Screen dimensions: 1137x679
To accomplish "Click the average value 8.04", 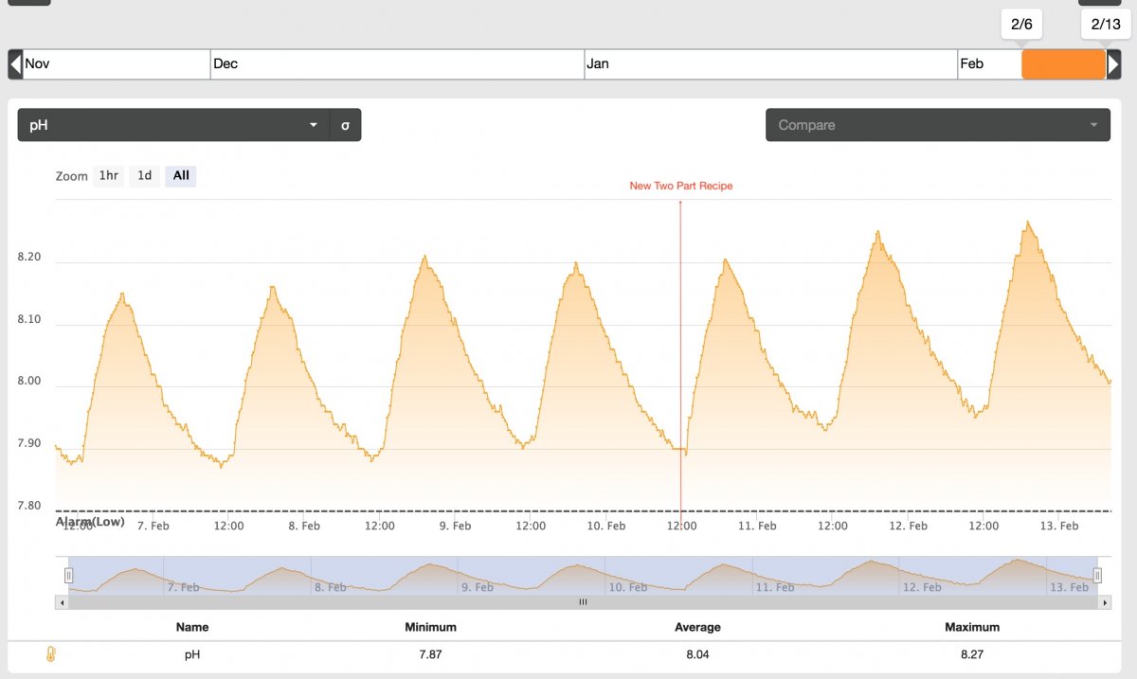I will (x=697, y=654).
